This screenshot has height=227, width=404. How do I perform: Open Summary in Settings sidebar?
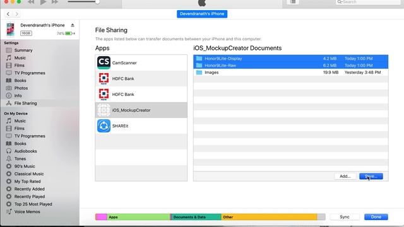tap(23, 50)
